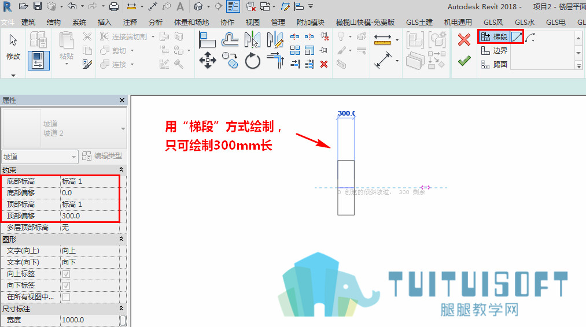586x327 pixels.
Task: Select the Copy tool in ribbon
Action: coord(230,60)
